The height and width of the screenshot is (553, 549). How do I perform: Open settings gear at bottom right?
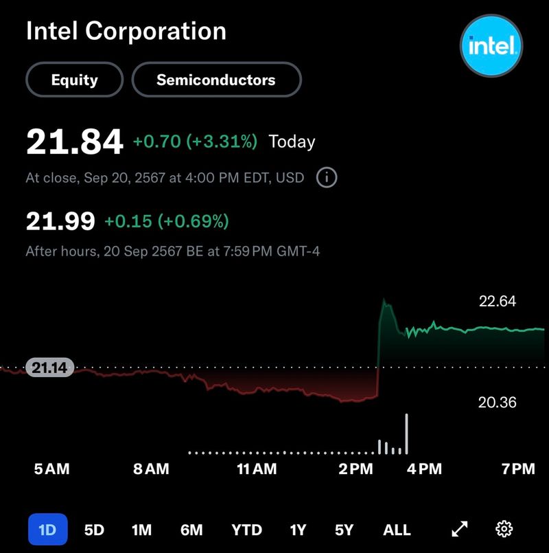(505, 530)
